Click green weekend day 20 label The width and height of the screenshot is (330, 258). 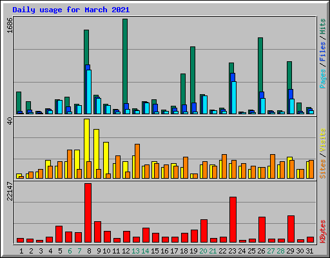pos(203,251)
